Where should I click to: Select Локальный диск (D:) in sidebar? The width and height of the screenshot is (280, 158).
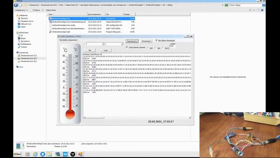27,58
